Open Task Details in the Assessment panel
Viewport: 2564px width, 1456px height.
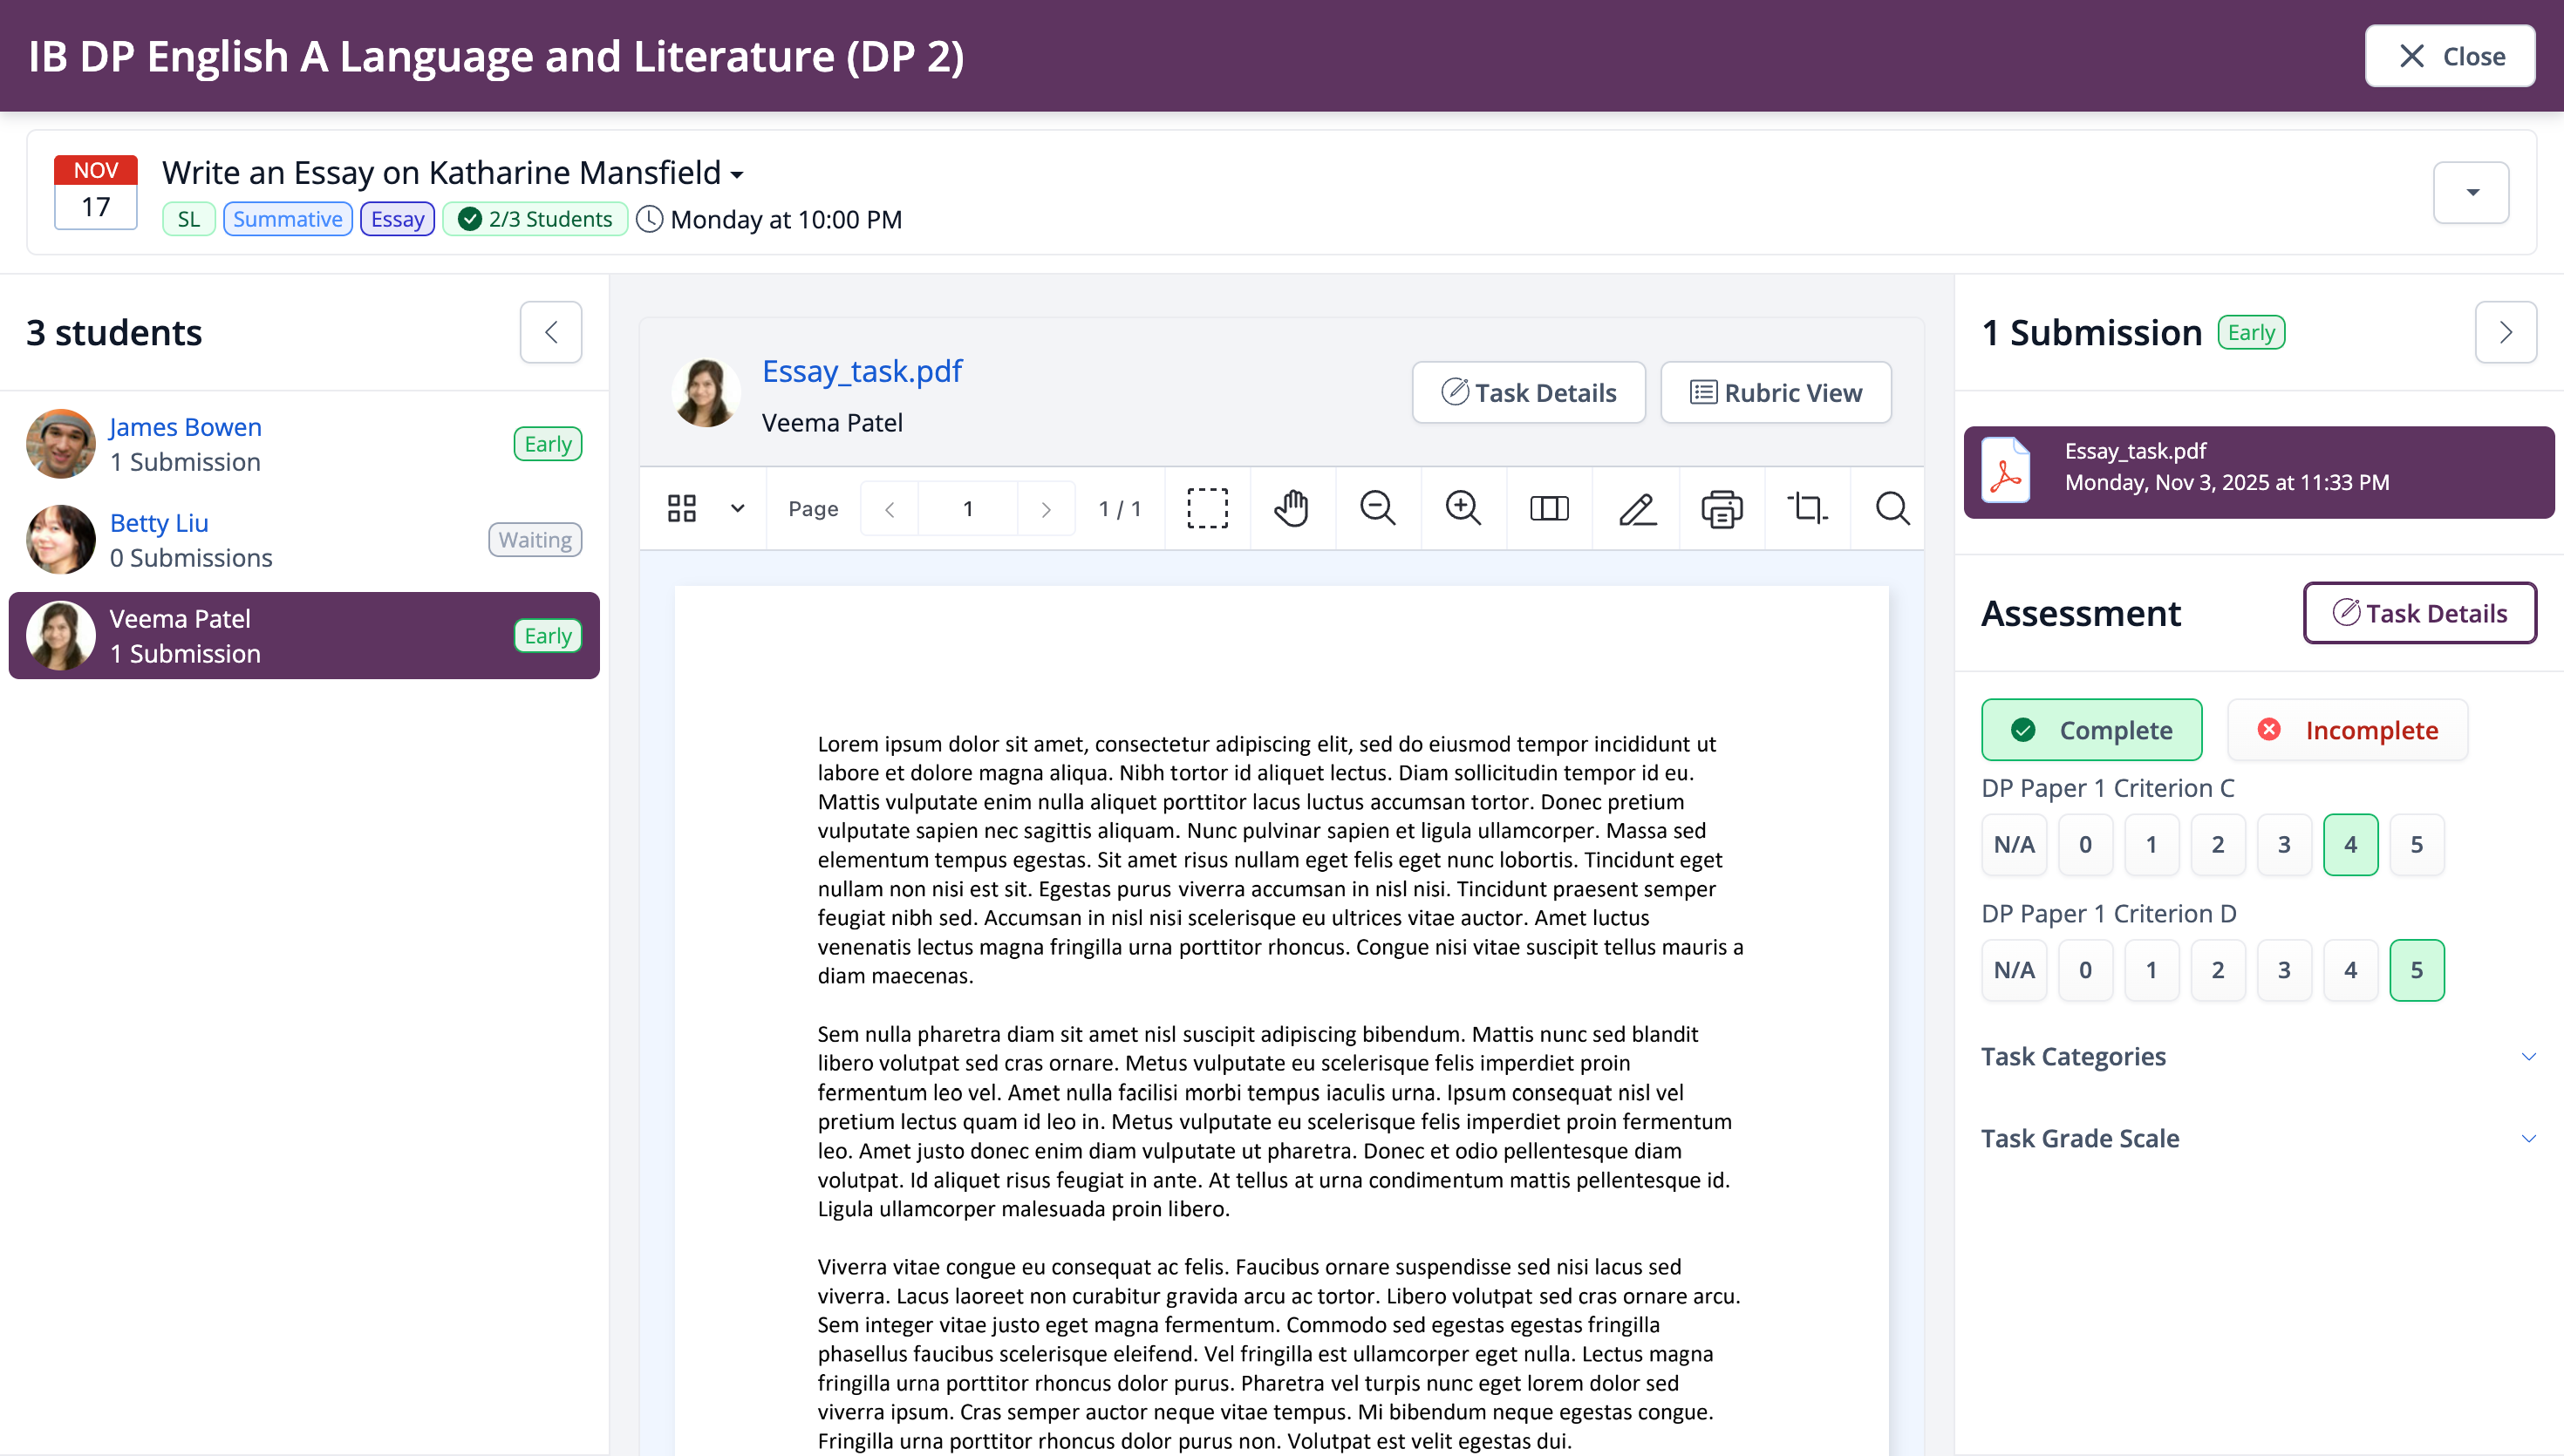(2419, 613)
